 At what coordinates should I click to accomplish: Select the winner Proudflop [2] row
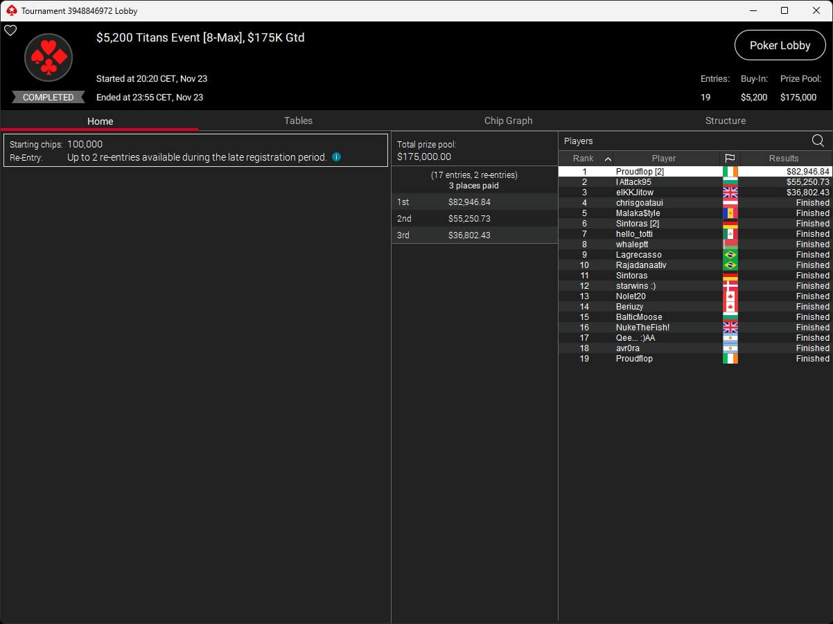pos(640,172)
